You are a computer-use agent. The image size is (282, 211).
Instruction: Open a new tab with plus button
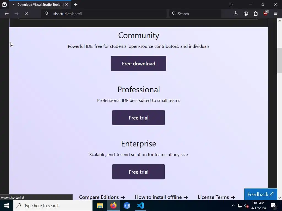[x=76, y=4]
